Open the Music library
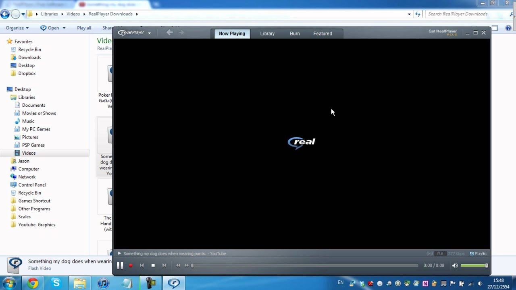This screenshot has height=290, width=516. [x=28, y=121]
